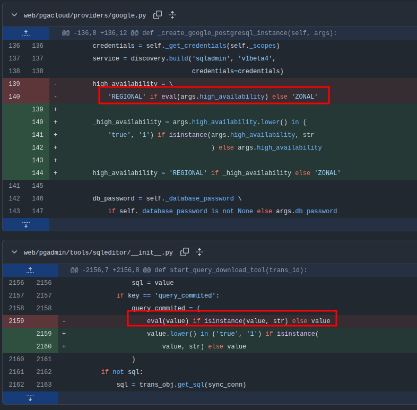Select removed line 140 with eval(args.high_availability)
The width and height of the screenshot is (417, 410).
(x=213, y=97)
